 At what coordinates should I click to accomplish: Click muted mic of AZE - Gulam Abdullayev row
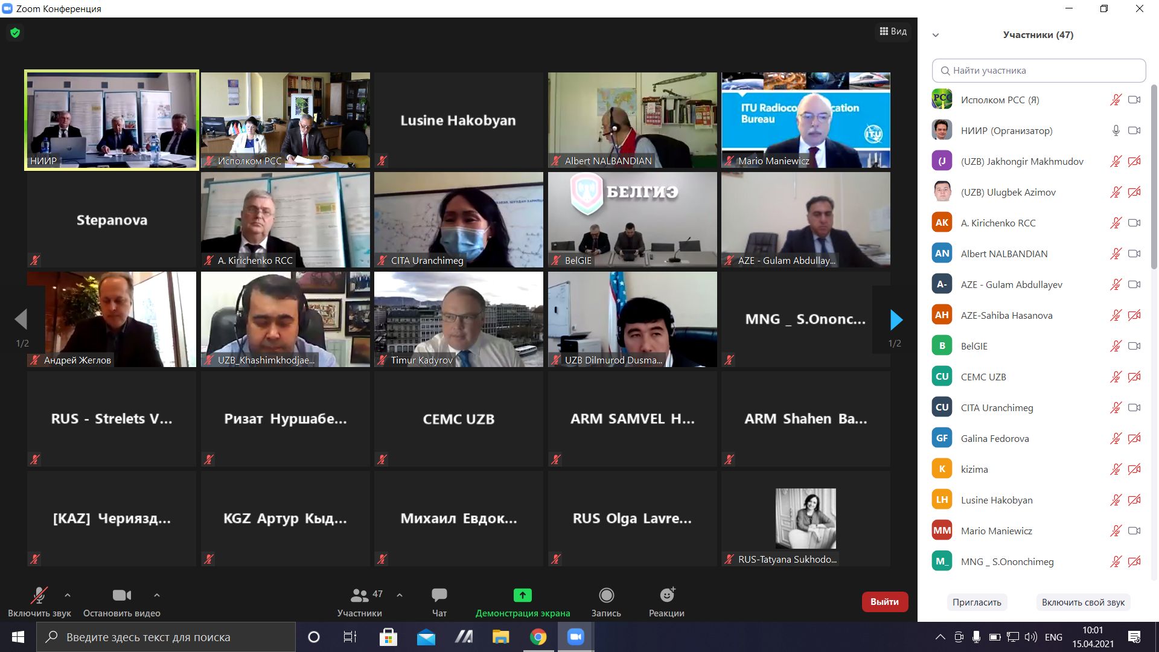(1116, 284)
